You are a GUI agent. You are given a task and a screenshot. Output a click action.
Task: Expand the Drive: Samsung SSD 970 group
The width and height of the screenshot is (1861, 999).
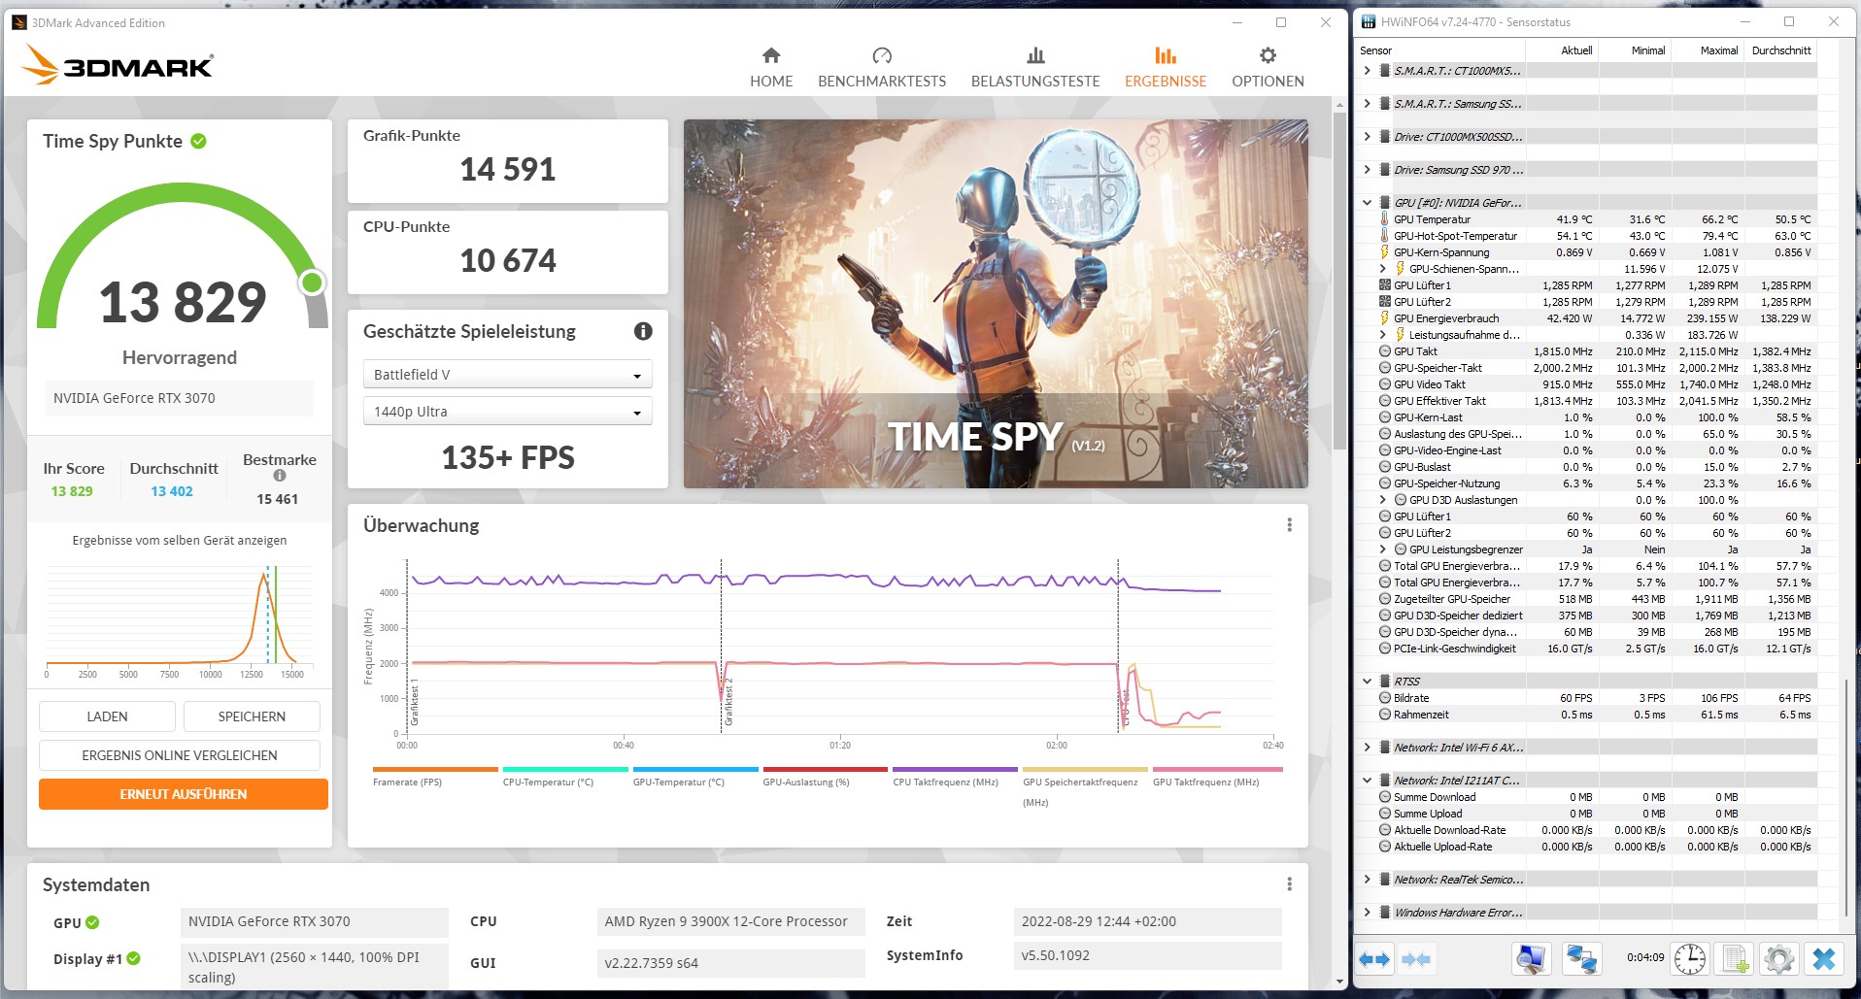coord(1368,170)
